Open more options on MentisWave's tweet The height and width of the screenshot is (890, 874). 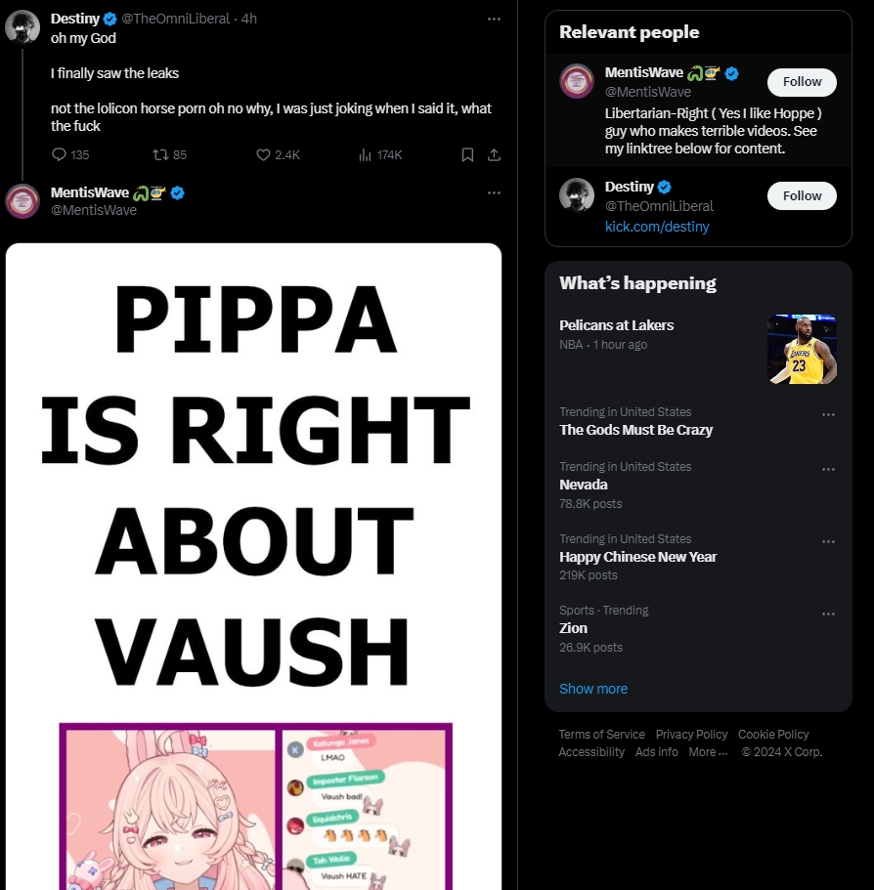click(x=494, y=193)
